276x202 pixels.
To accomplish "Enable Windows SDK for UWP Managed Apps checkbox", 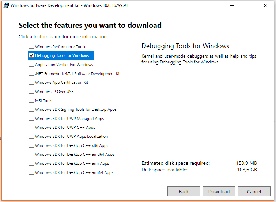I will click(31, 119).
